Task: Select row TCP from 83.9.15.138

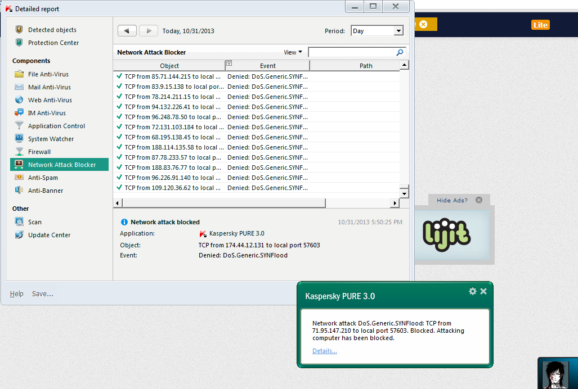Action: point(257,87)
